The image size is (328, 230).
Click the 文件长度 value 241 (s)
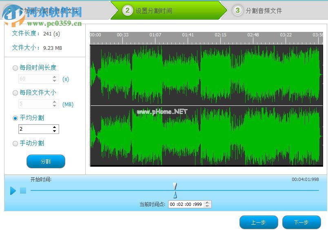(x=51, y=33)
